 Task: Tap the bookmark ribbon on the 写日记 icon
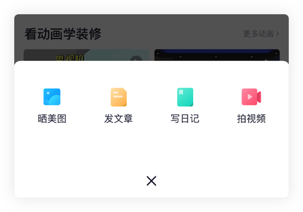(x=181, y=92)
